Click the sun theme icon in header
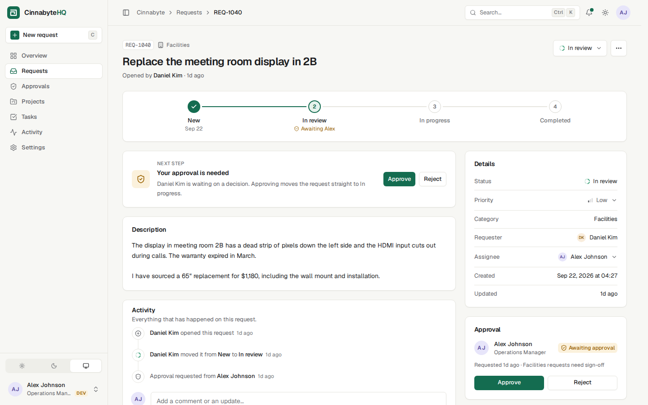 pos(605,13)
